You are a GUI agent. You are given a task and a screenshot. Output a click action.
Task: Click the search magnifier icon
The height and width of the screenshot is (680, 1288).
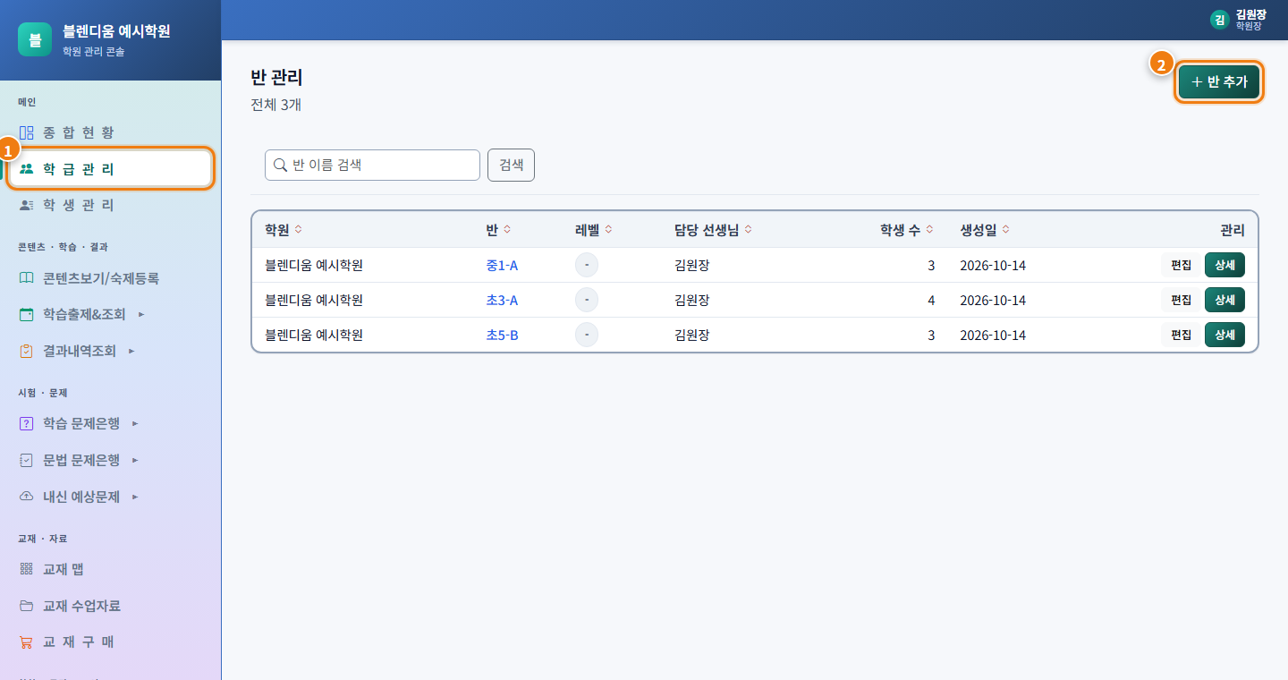click(x=280, y=165)
